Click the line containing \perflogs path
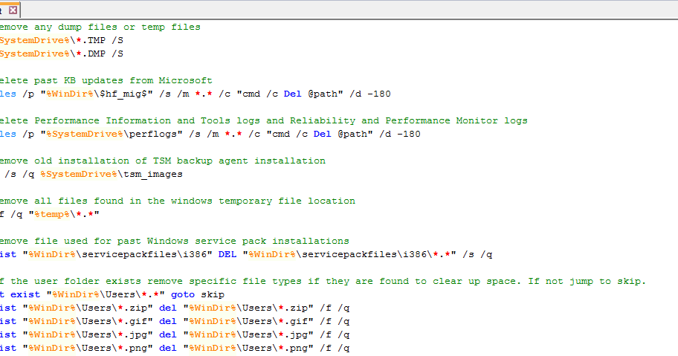 (210, 134)
